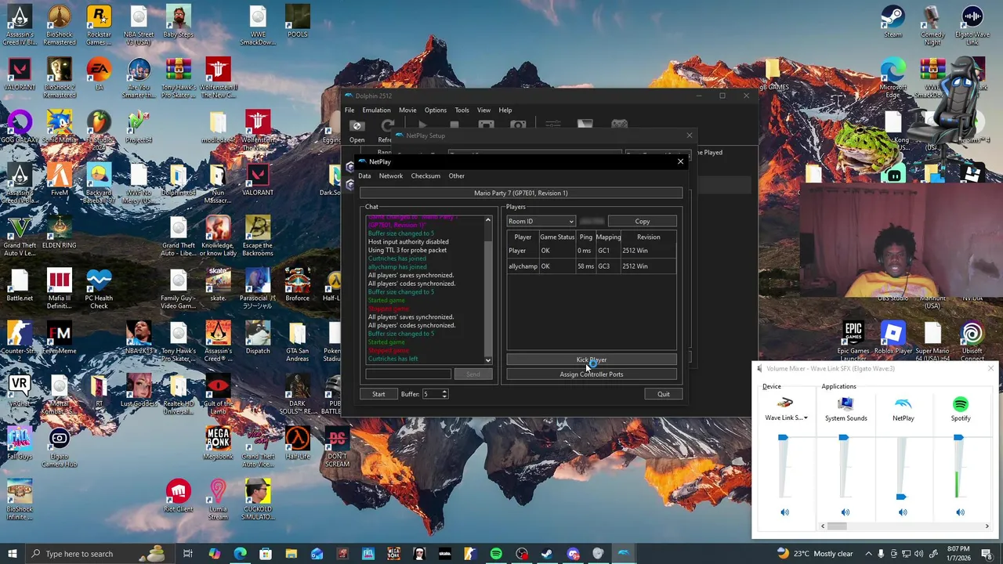The height and width of the screenshot is (564, 1003).
Task: Click Assign Controller Ports
Action: [592, 374]
